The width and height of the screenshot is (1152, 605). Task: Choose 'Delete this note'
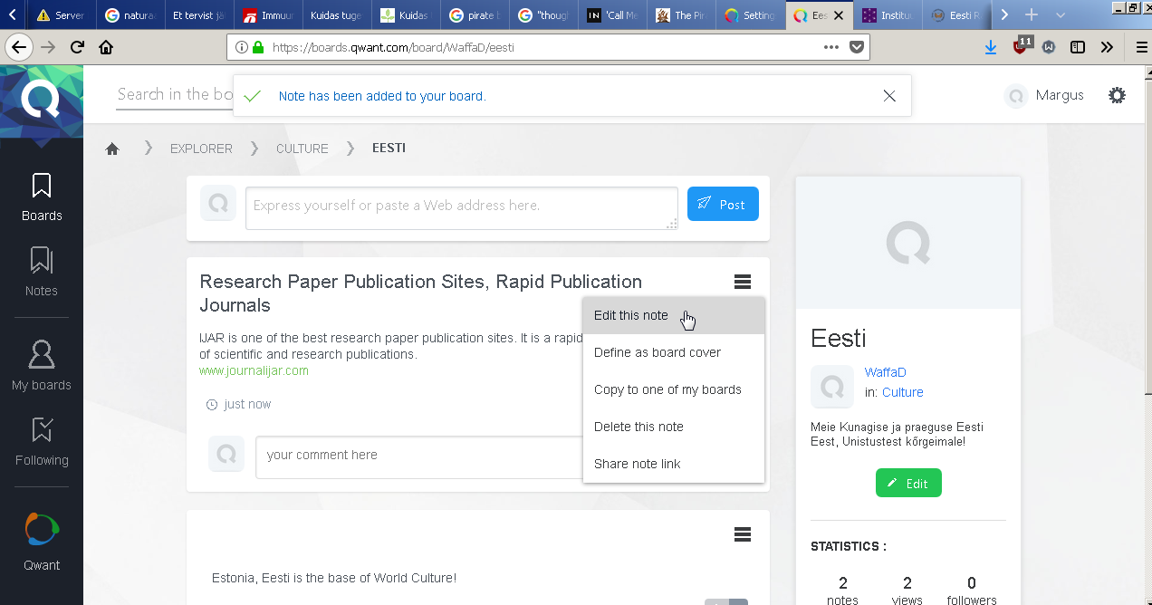click(x=674, y=427)
